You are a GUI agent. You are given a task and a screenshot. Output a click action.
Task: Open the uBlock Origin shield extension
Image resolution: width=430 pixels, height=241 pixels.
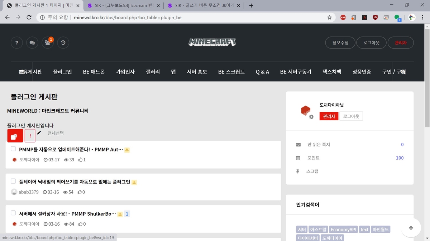click(x=375, y=17)
